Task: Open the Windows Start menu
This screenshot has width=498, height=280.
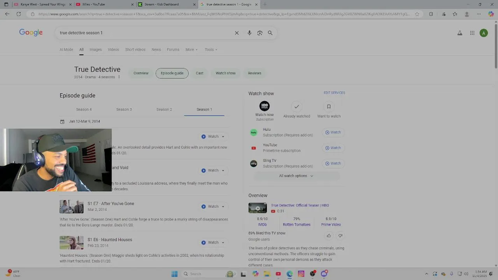Action: 174,274
